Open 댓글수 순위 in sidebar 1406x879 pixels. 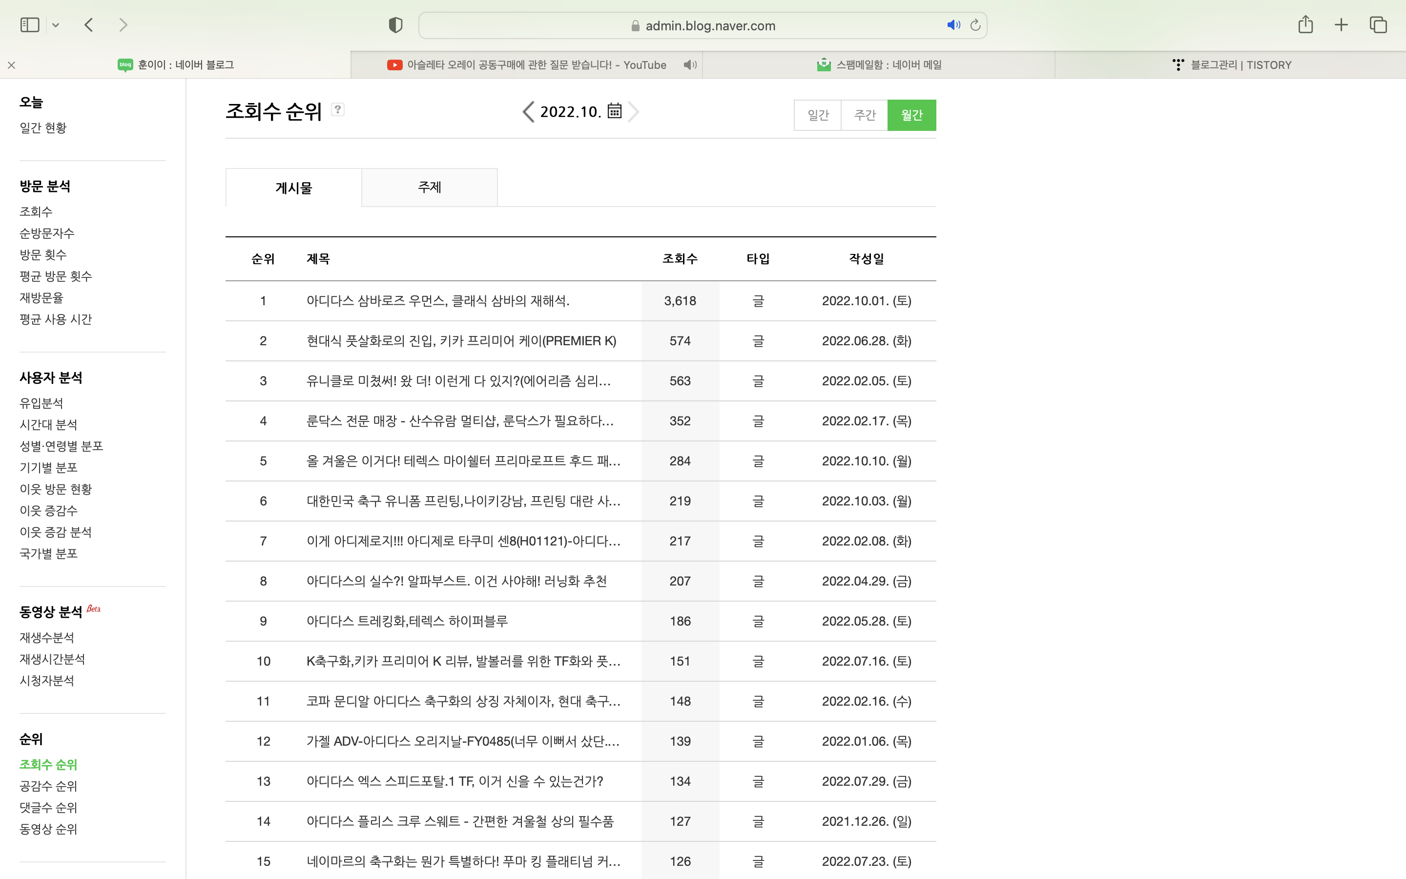(48, 808)
